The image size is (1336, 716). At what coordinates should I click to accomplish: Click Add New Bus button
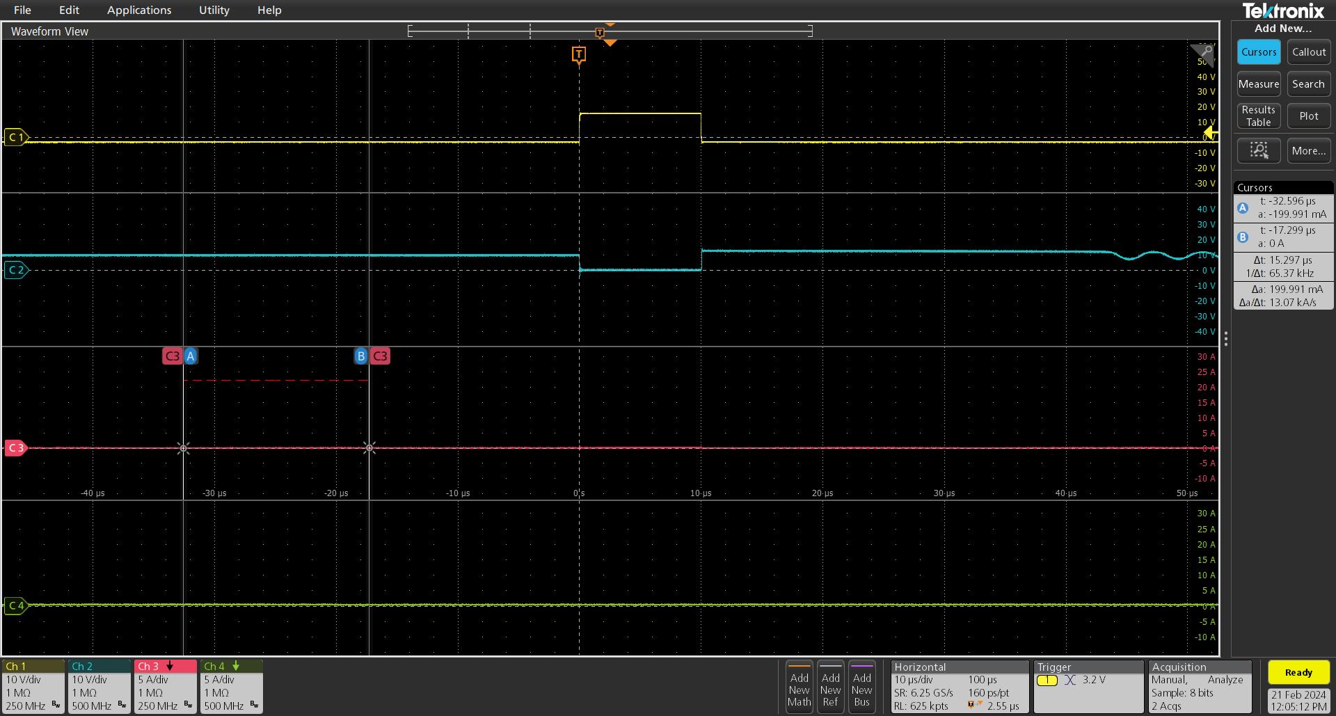(861, 686)
